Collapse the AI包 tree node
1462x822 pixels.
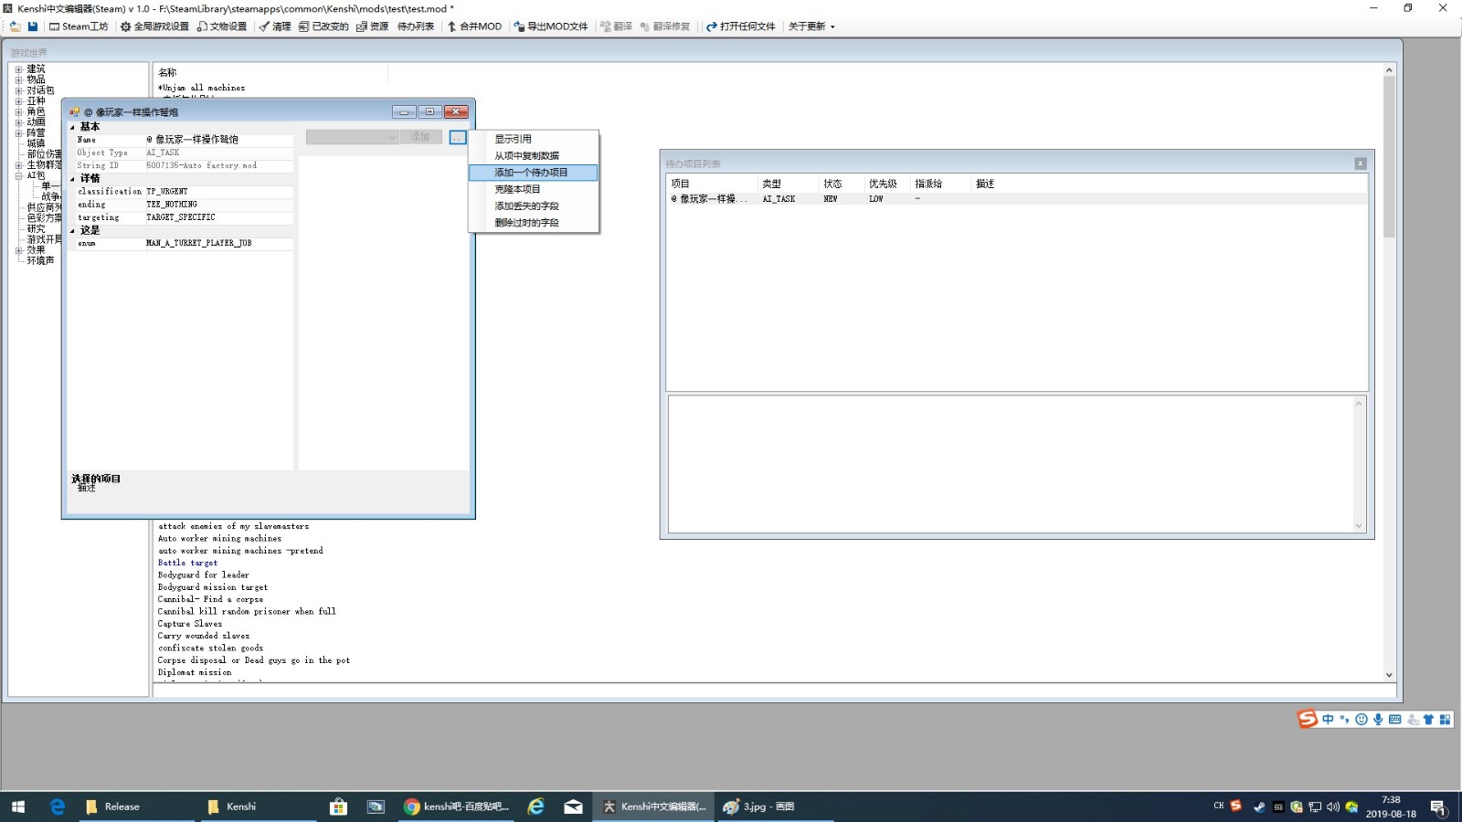click(x=18, y=175)
